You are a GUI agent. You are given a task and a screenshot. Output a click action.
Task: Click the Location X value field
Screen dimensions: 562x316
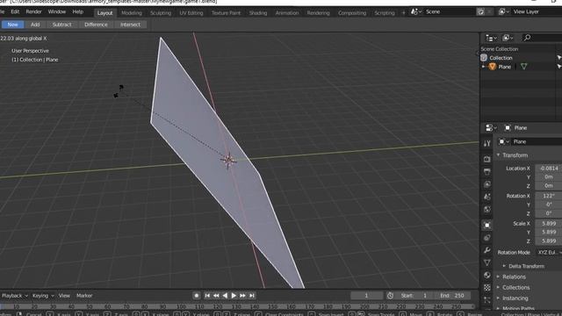(x=548, y=168)
